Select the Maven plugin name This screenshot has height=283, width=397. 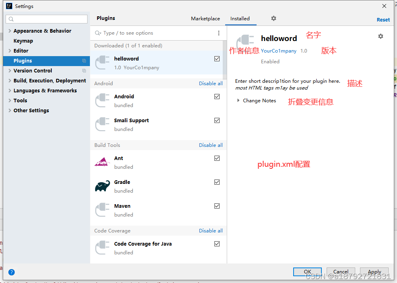point(122,206)
